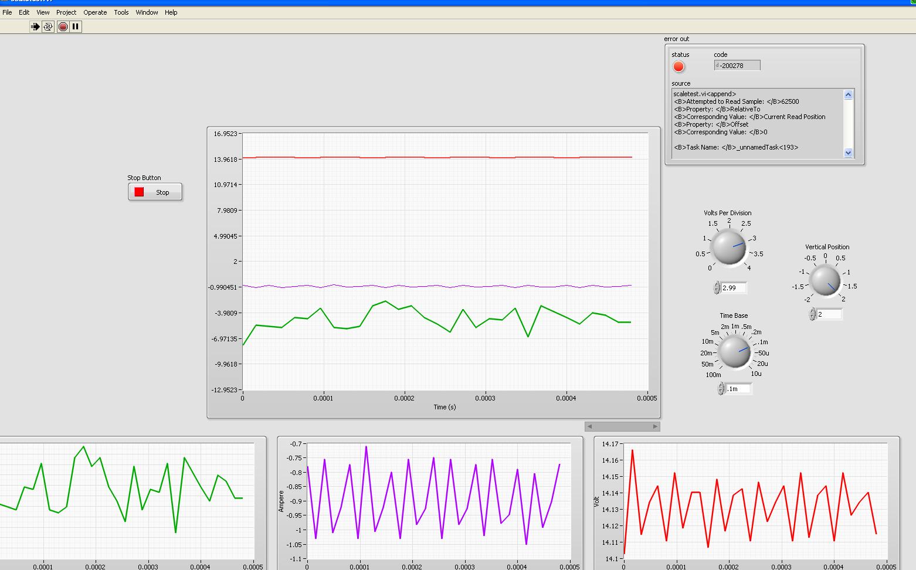Screen dimensions: 916x570
Task: Open the Tools menu
Action: (121, 12)
